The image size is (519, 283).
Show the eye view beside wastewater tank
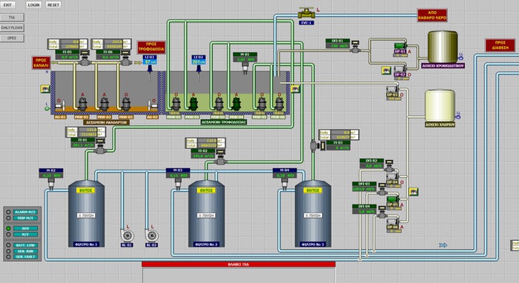45,89
